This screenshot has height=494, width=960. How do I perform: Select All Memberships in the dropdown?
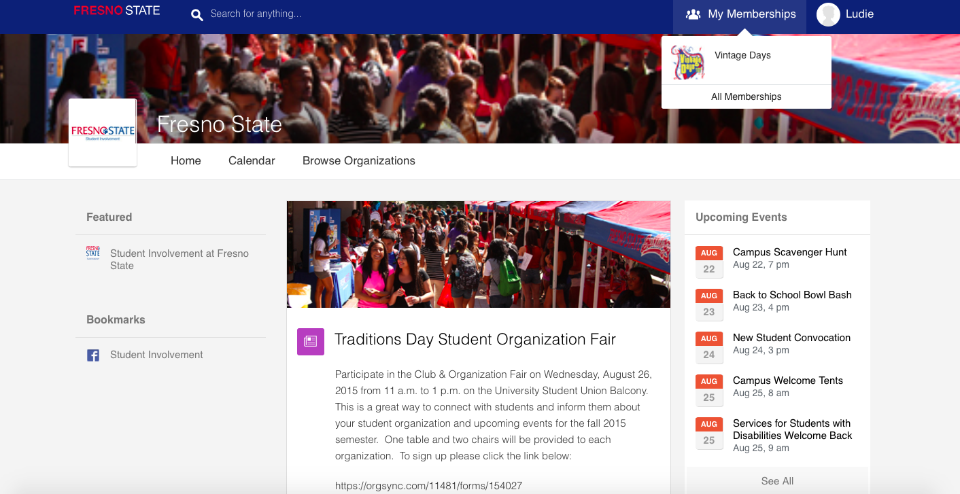pos(746,96)
